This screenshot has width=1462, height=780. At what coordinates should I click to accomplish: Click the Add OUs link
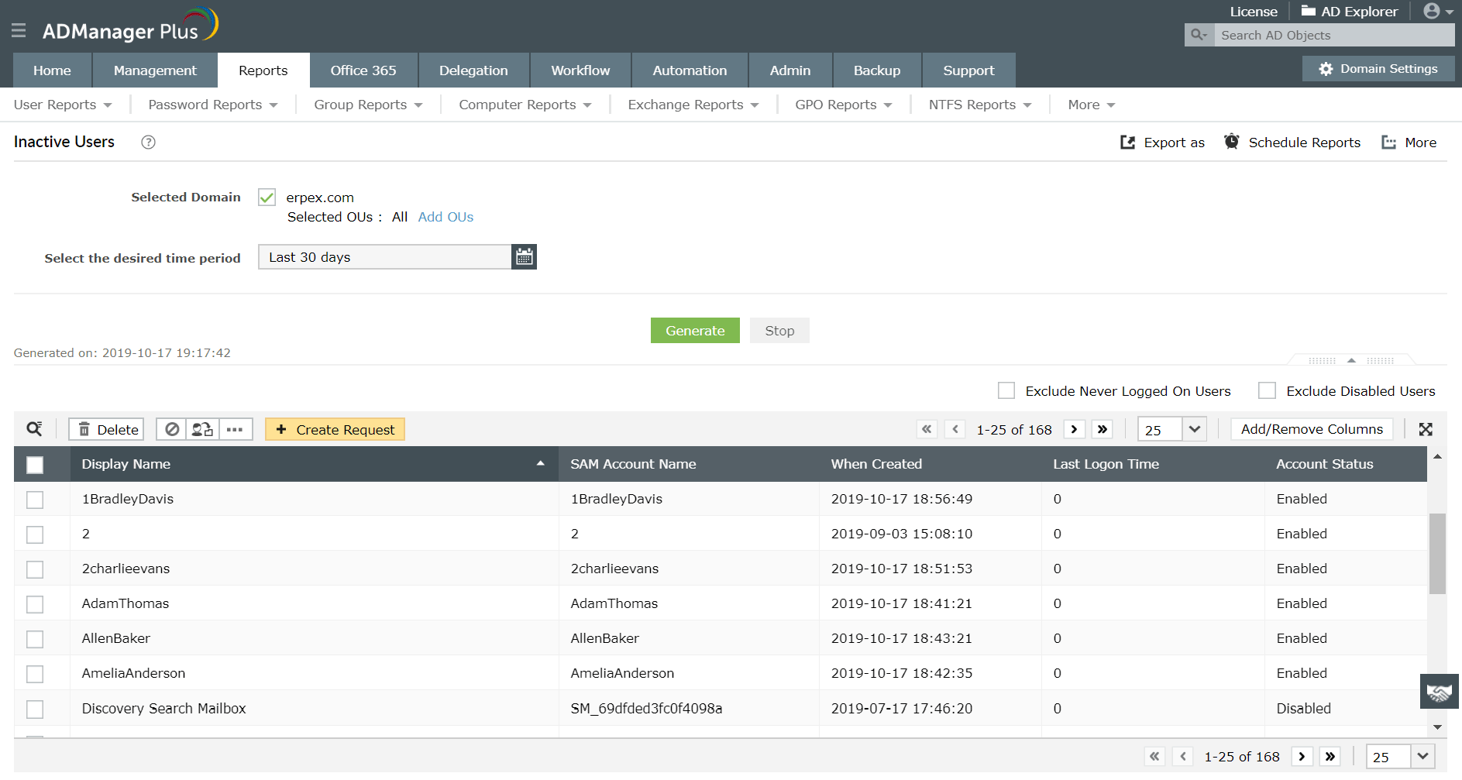[x=445, y=217]
